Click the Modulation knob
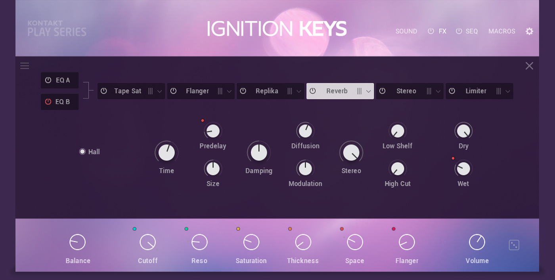The height and width of the screenshot is (280, 555). click(x=305, y=169)
